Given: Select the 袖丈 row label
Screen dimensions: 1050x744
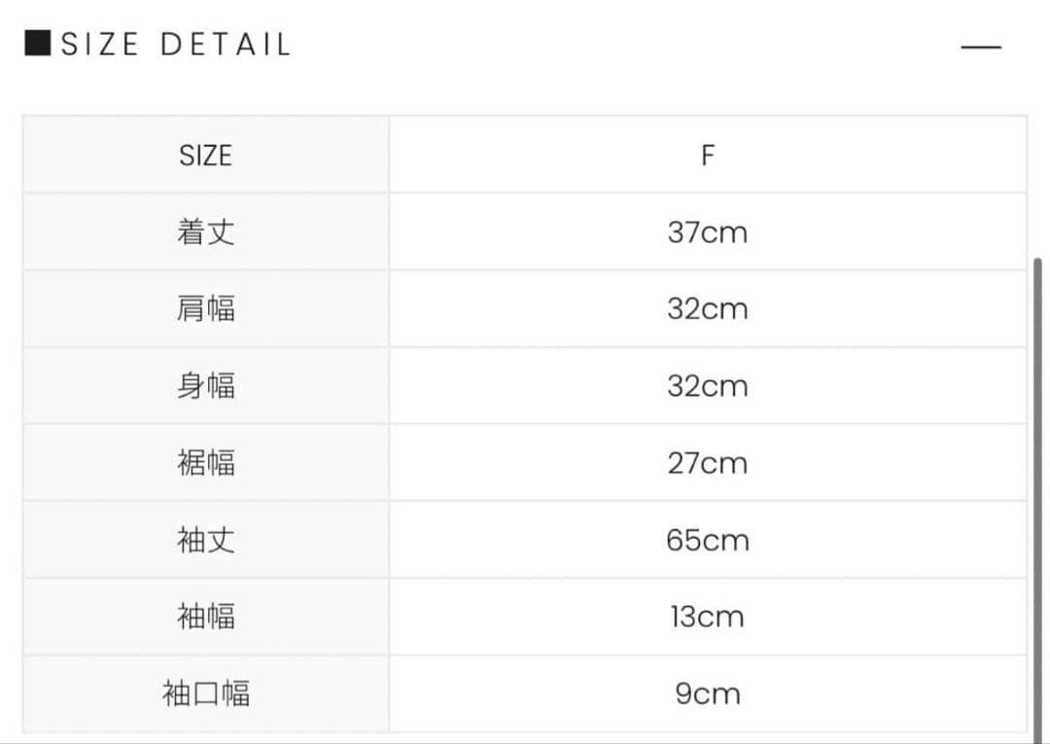Looking at the screenshot, I should tap(205, 540).
